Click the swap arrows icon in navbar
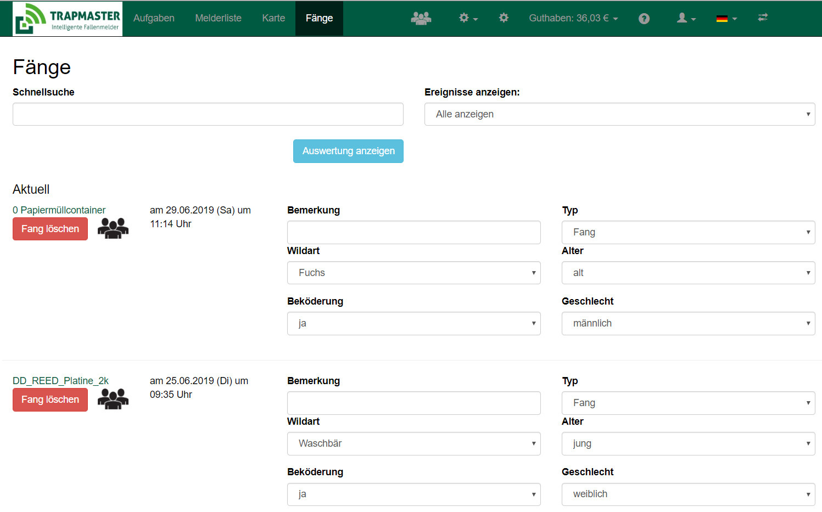This screenshot has height=512, width=822. 763,18
